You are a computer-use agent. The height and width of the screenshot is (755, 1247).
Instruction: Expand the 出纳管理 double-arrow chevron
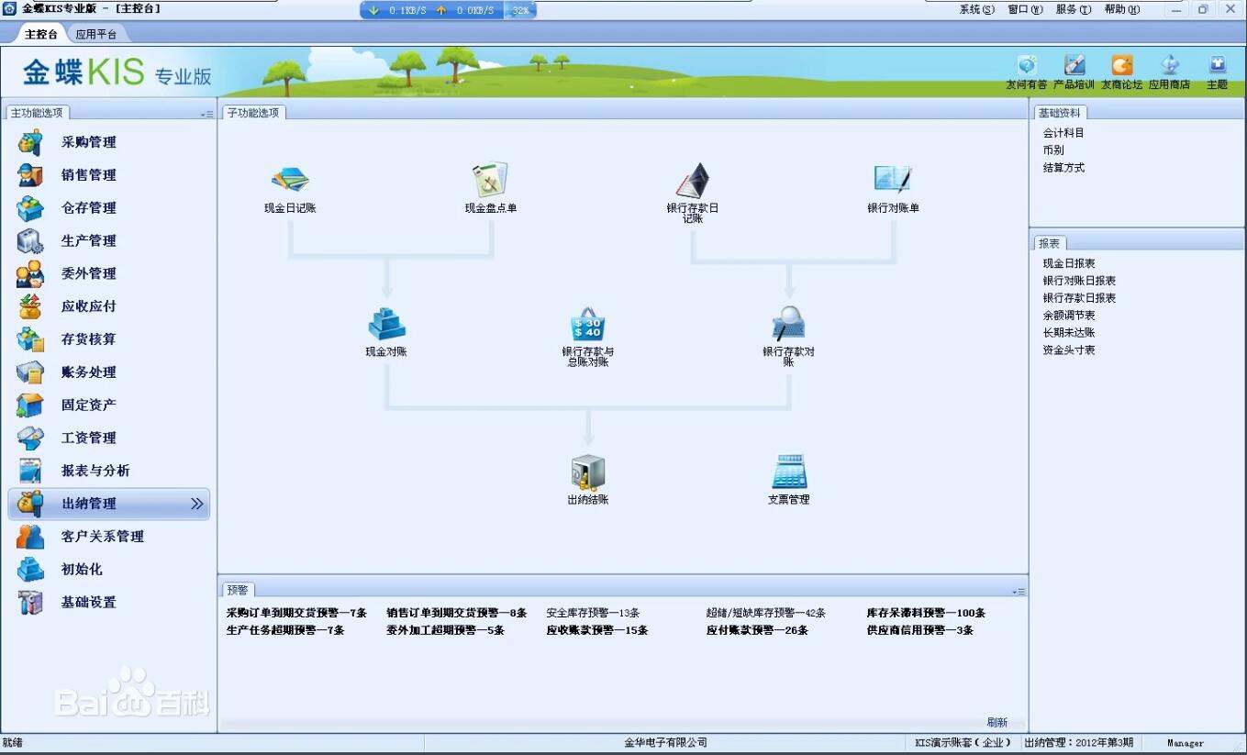point(196,504)
